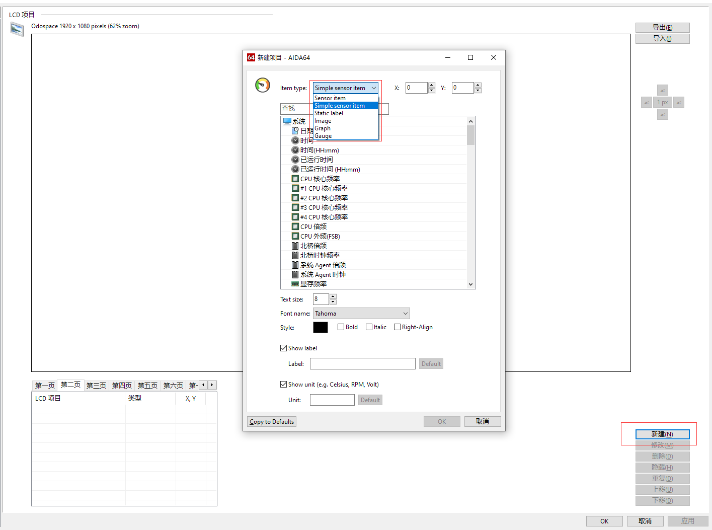The width and height of the screenshot is (712, 530).
Task: Choose Gauge from the Item type list
Action: point(323,136)
